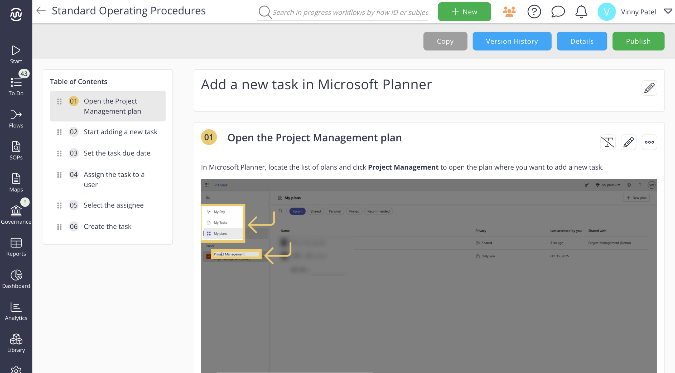Click the Planner screenshot image in step 01

[x=429, y=276]
